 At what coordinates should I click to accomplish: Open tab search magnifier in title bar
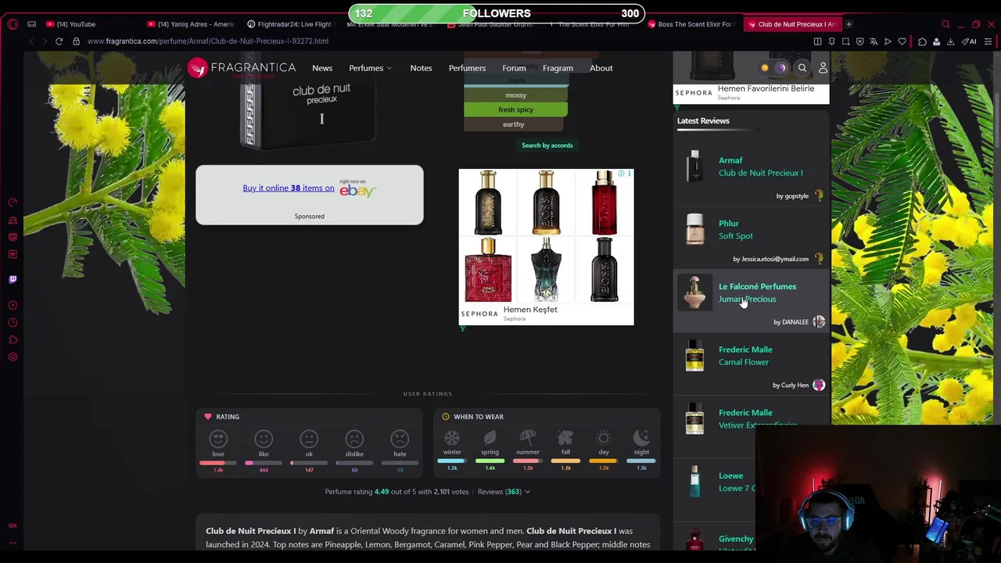pos(945,24)
